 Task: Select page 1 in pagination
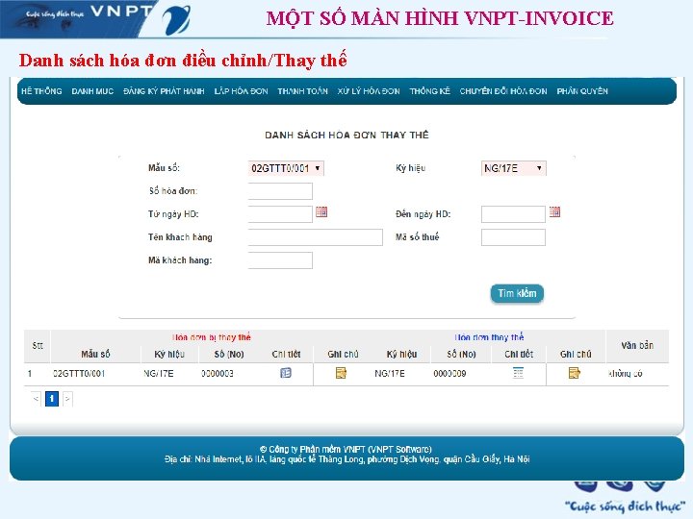tap(52, 399)
